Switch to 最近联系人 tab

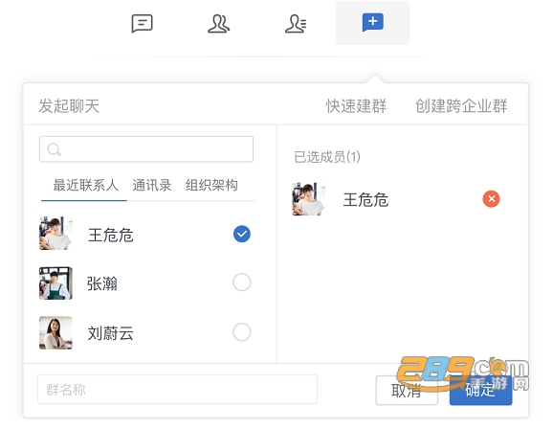tap(85, 186)
